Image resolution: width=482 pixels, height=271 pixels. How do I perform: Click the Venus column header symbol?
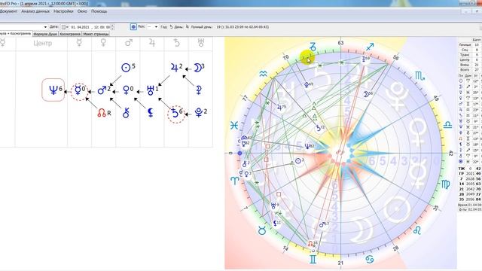click(x=104, y=43)
